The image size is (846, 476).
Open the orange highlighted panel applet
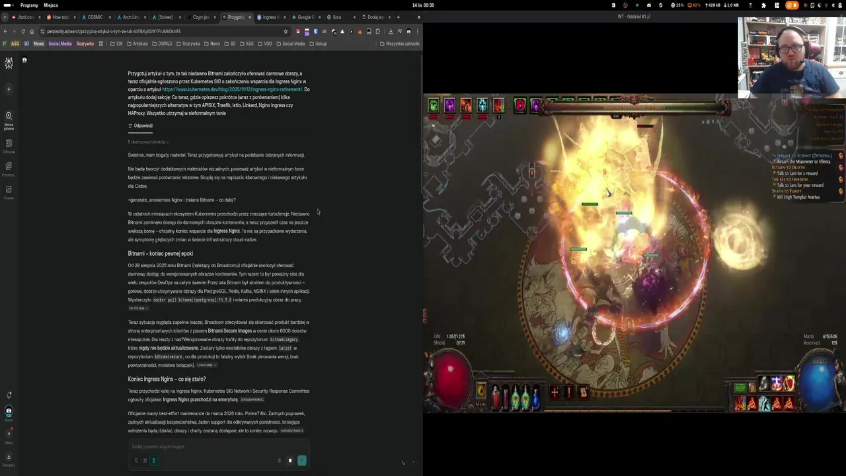tap(794, 5)
